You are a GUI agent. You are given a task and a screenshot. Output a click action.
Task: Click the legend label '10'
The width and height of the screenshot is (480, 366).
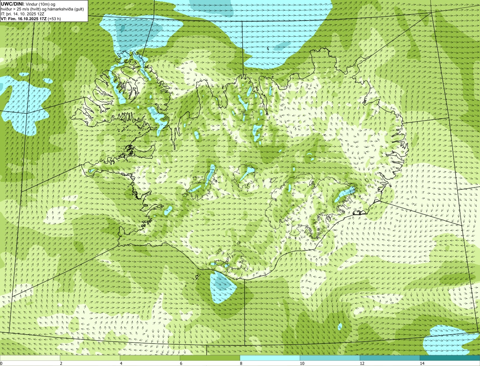tap(302, 363)
